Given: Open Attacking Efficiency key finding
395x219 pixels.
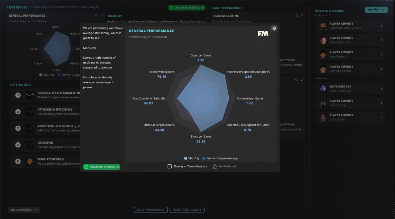Looking at the screenshot, I should [x=45, y=112].
